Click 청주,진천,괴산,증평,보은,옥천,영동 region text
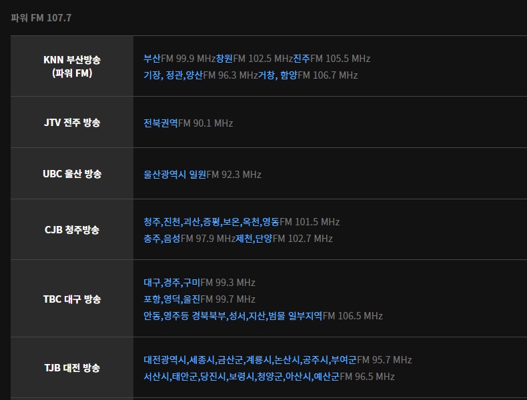527x400 pixels. point(211,222)
